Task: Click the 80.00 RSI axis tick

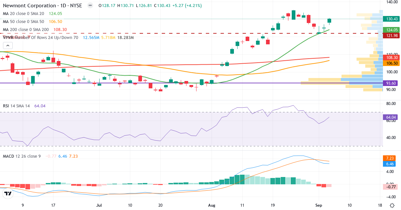Action: coord(392,103)
